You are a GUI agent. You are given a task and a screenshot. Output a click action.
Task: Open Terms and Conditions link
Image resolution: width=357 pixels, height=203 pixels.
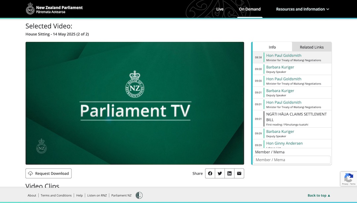[x=56, y=195]
